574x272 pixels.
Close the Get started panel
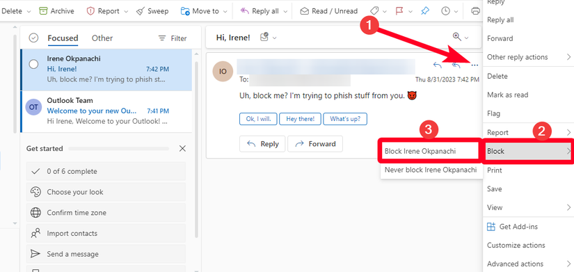click(x=182, y=148)
